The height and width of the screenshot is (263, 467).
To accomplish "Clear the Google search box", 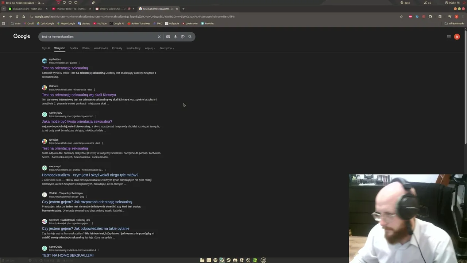I will [x=159, y=37].
